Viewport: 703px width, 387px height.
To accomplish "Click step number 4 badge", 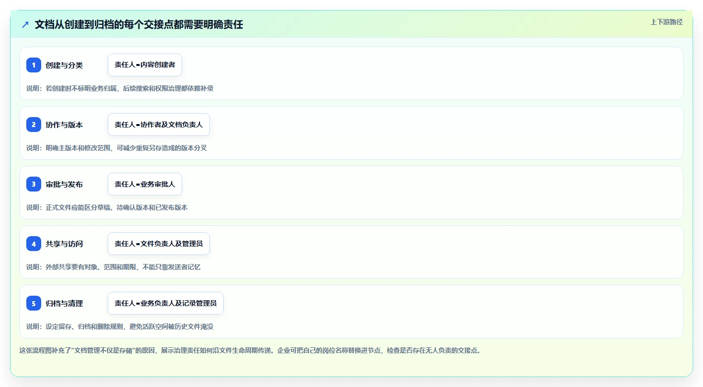I will 34,244.
